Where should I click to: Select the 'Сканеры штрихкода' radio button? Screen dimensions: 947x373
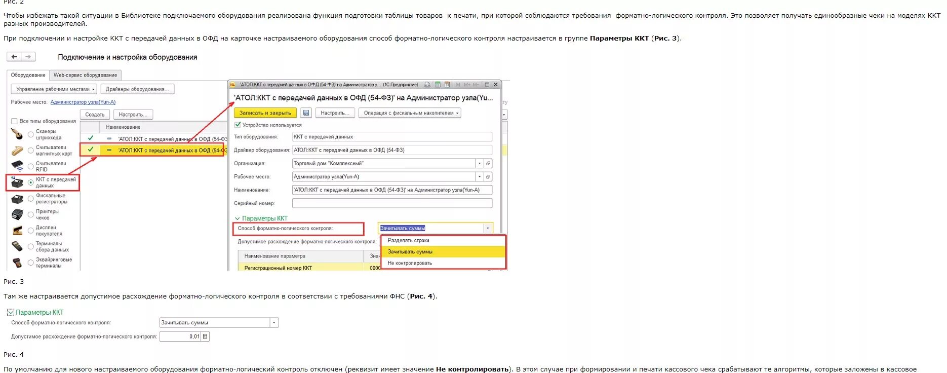coord(31,134)
